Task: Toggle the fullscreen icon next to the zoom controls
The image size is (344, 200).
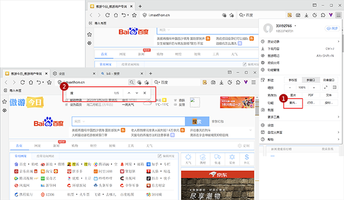Action: coord(326,87)
